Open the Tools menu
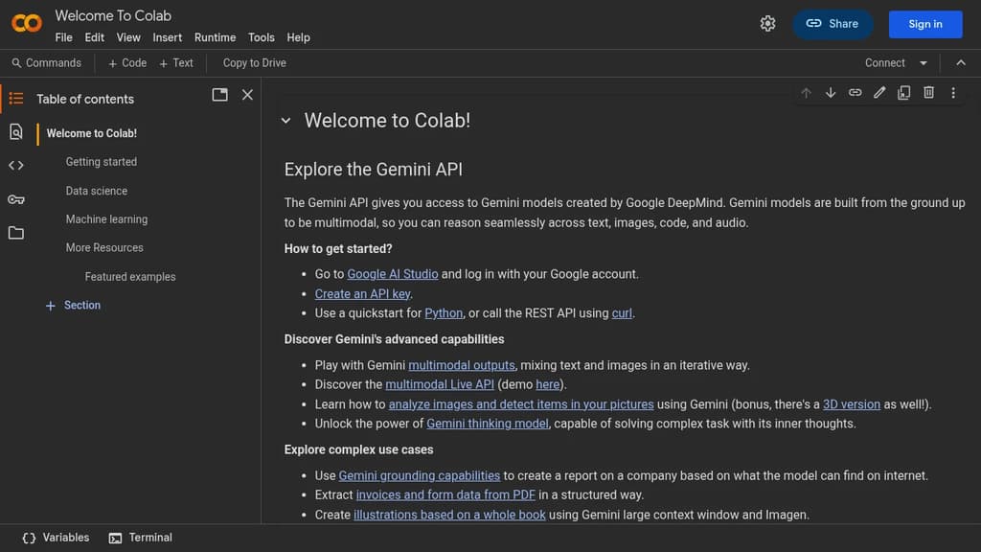 click(x=261, y=37)
